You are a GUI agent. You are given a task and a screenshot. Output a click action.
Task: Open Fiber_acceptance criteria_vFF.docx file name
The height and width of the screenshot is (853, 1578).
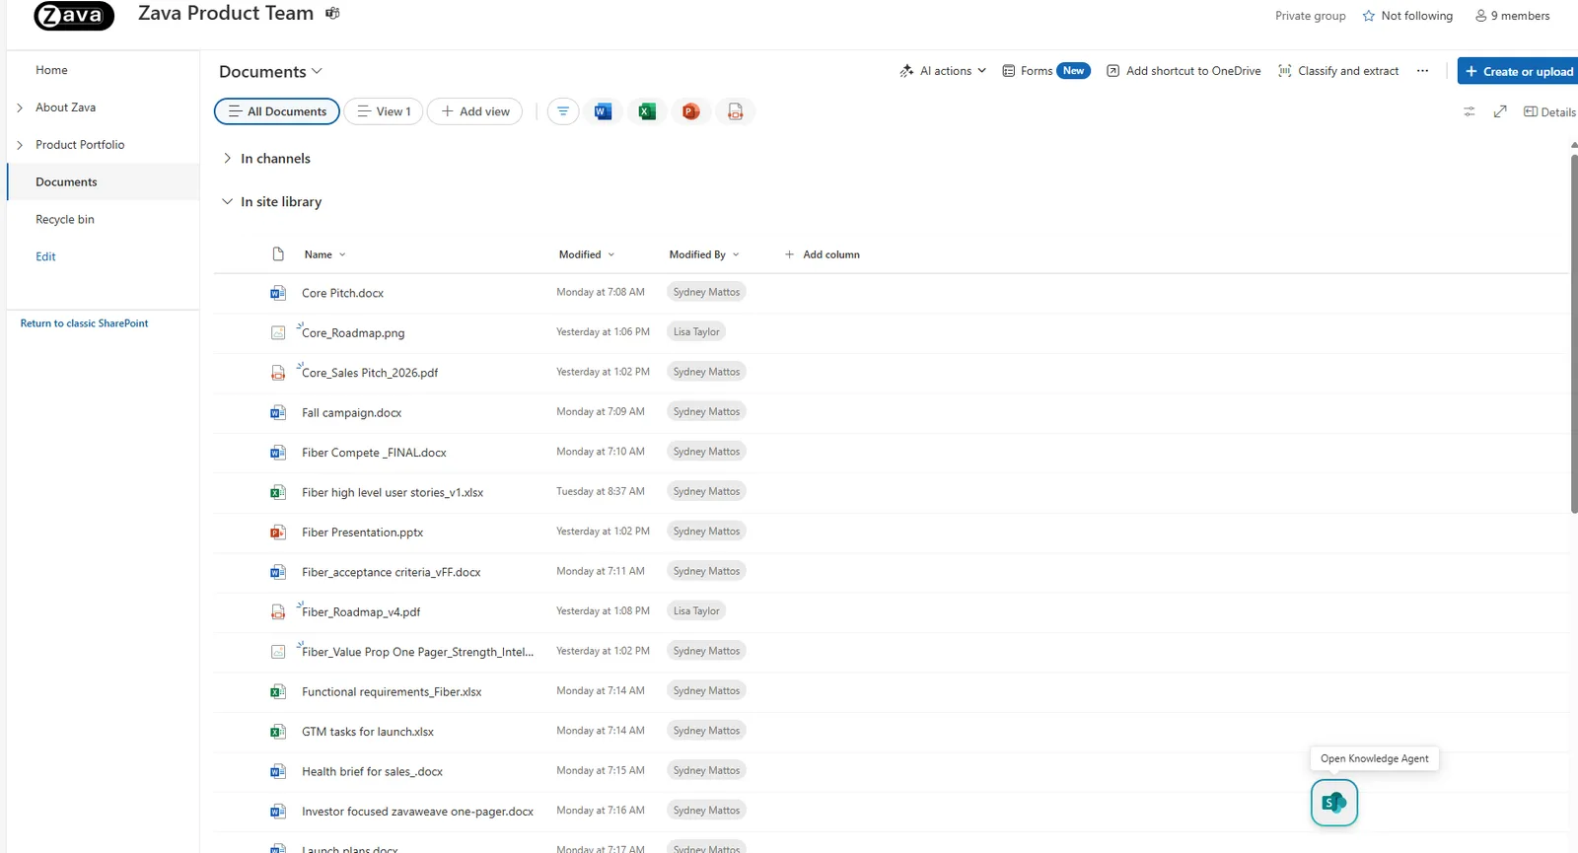[x=391, y=572]
